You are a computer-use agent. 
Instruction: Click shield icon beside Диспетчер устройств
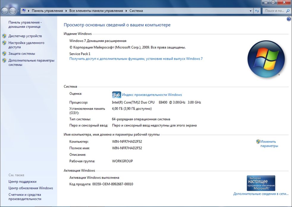click(4, 36)
